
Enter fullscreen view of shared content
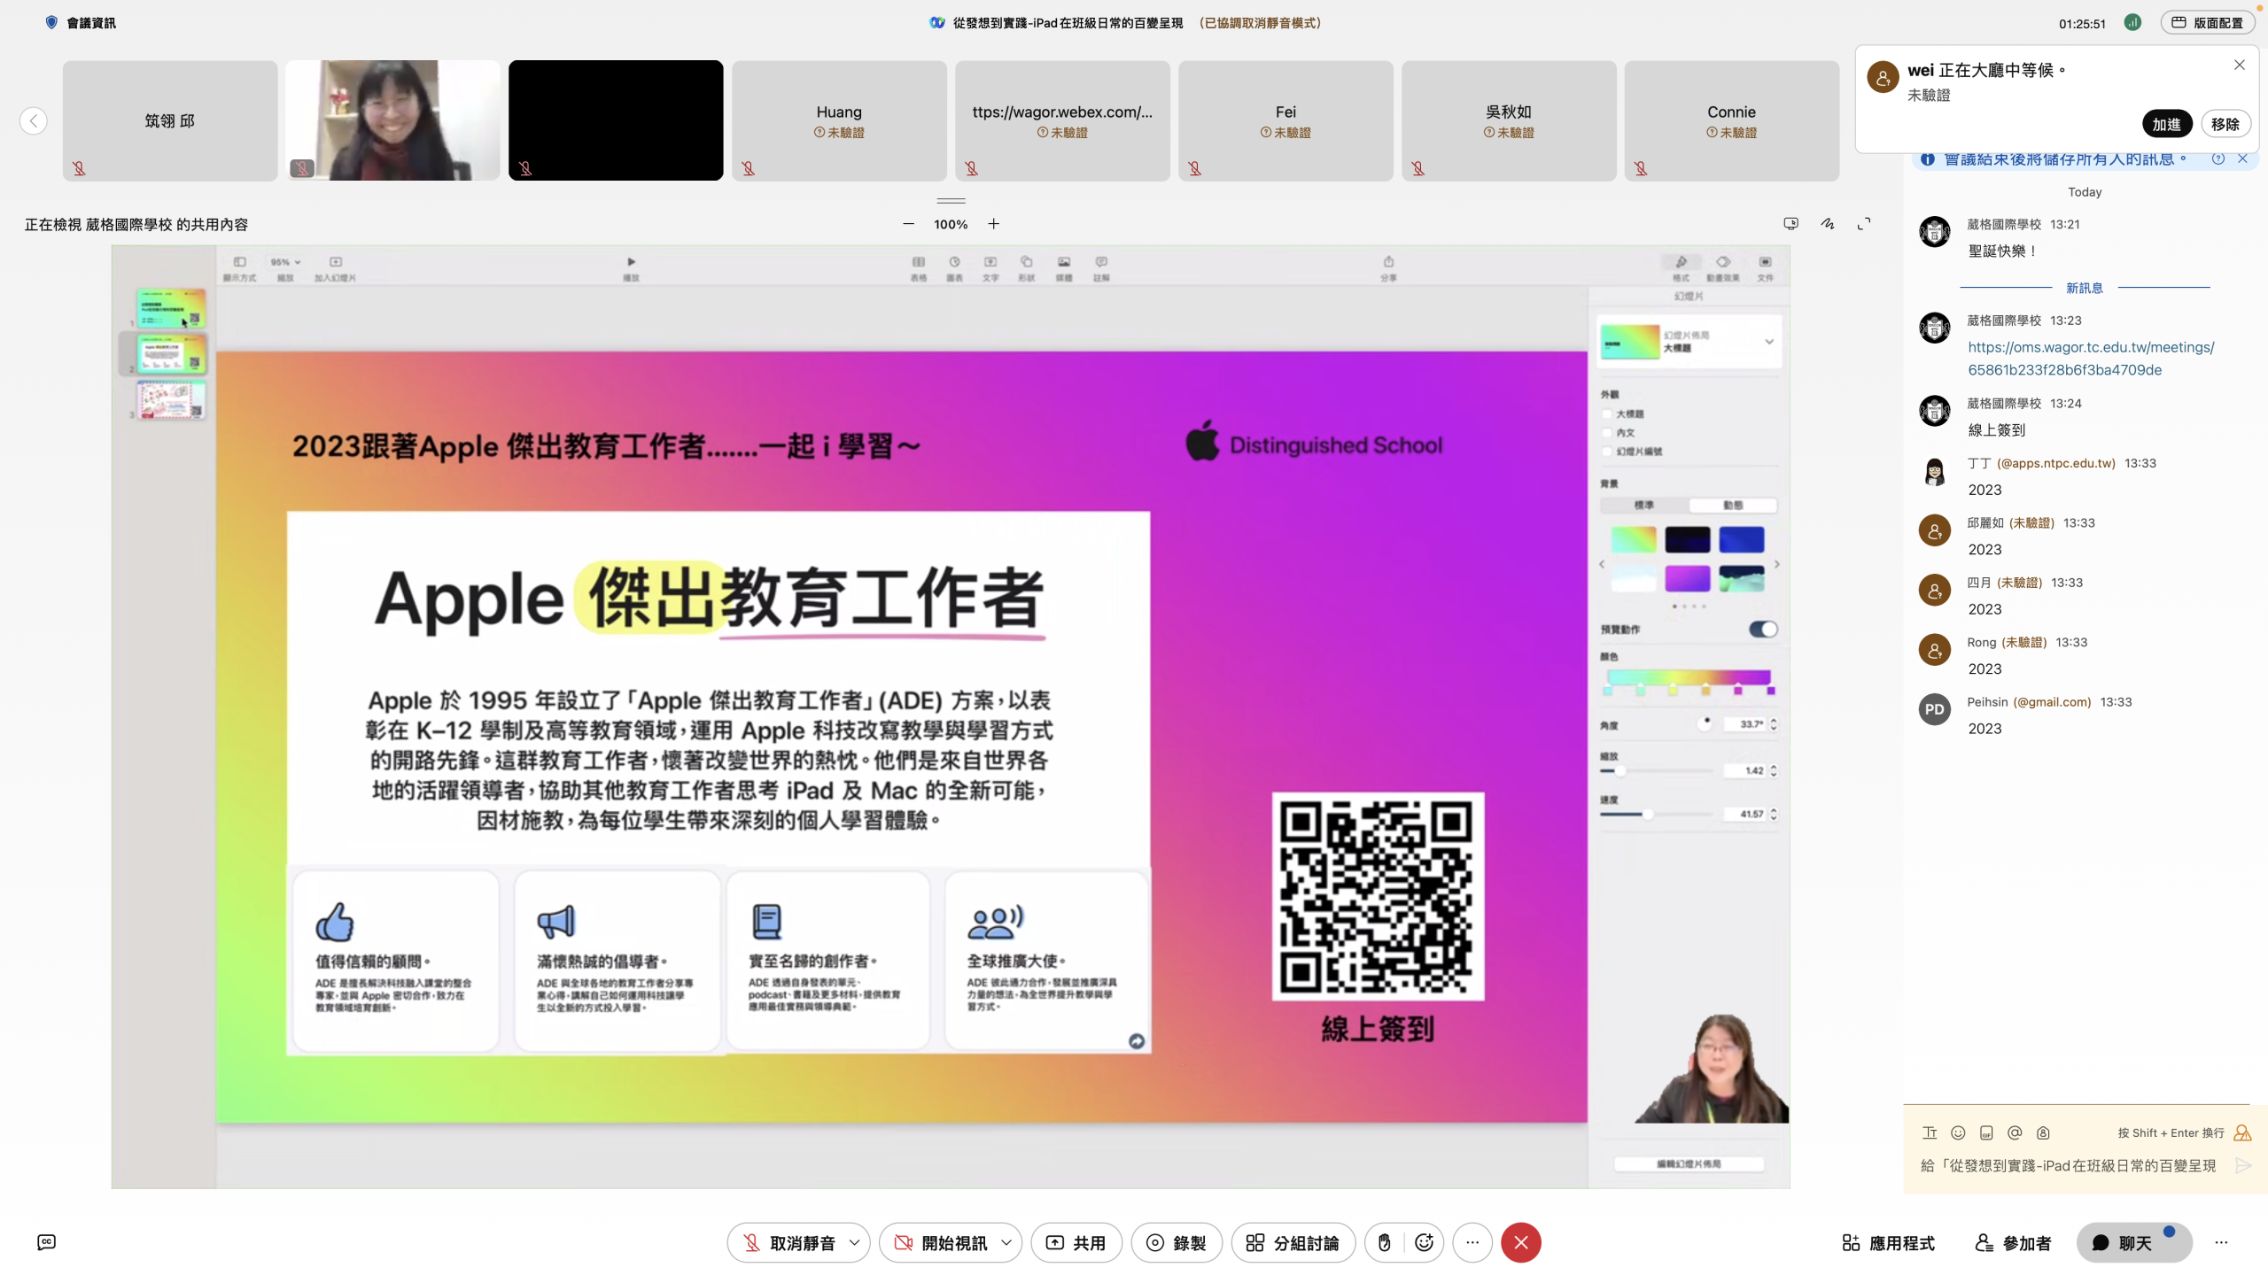(x=1864, y=224)
